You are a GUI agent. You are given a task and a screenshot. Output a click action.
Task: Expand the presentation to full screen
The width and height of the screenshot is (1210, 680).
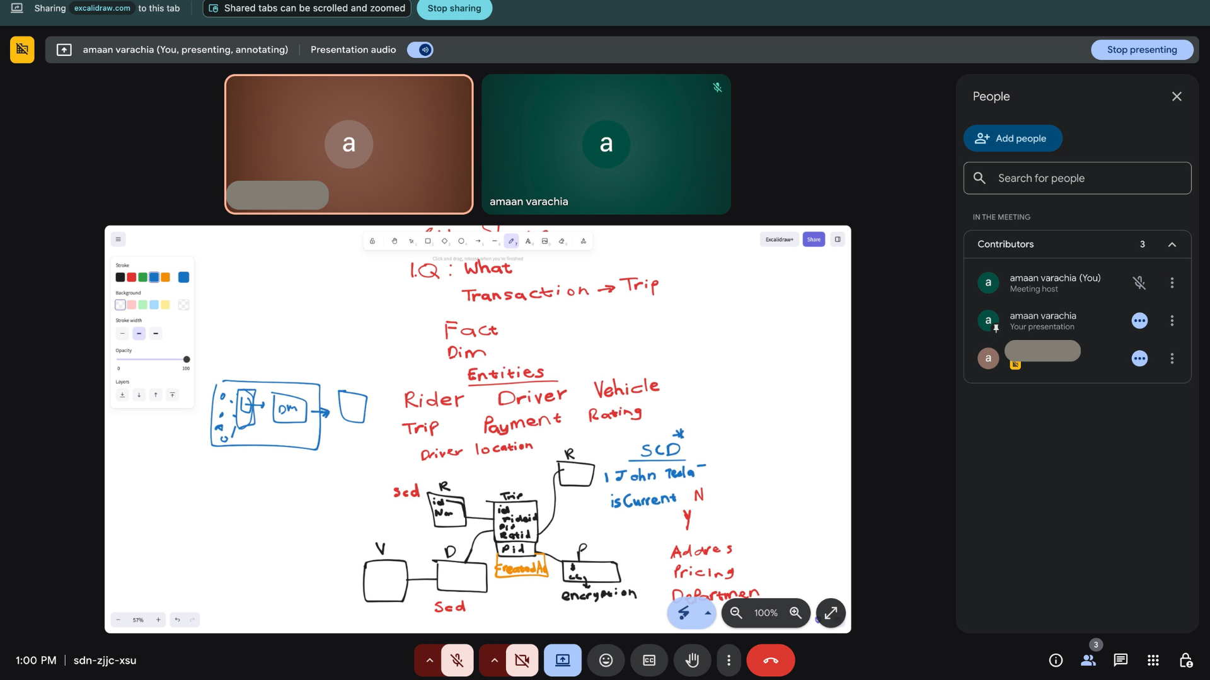point(831,613)
